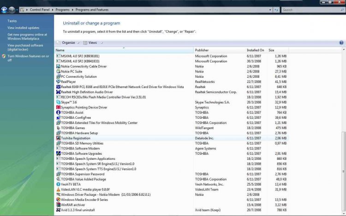Select TOSHIBA Value Added Package entry

pos(172,179)
